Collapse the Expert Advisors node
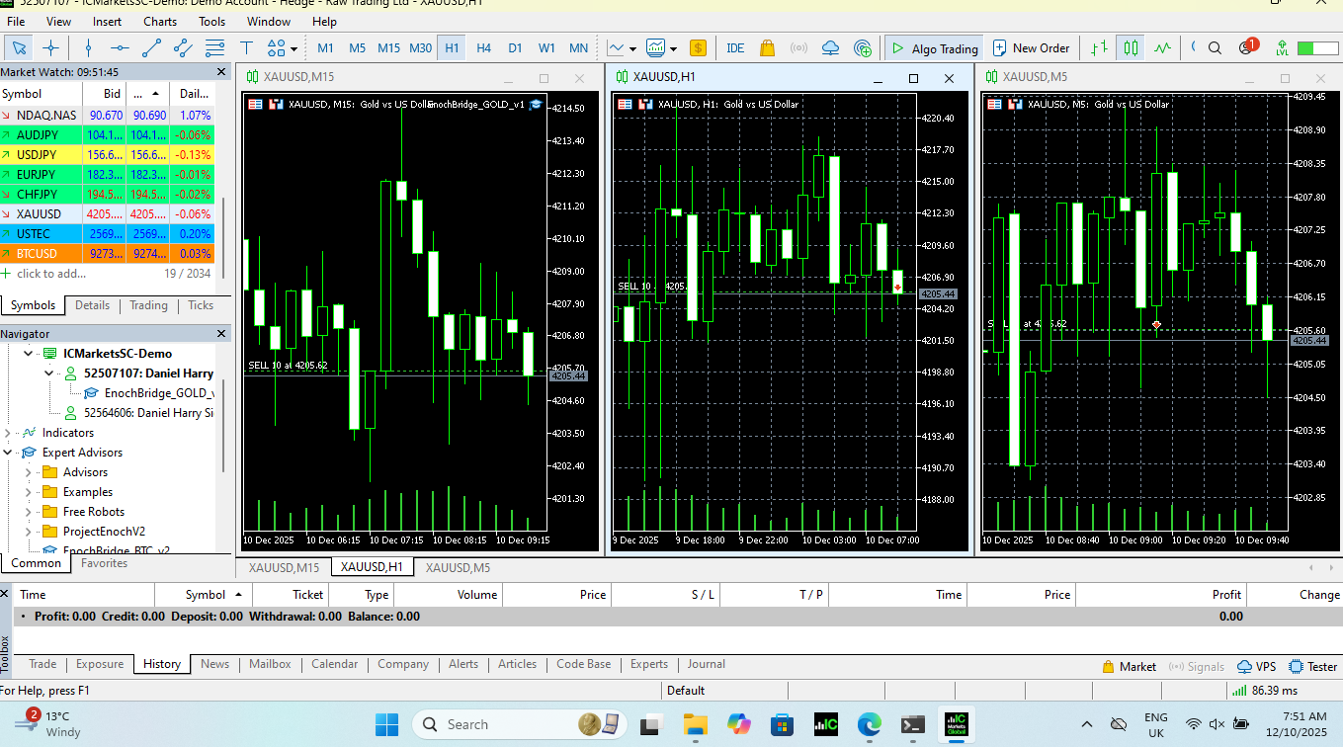The width and height of the screenshot is (1343, 747). coord(9,453)
